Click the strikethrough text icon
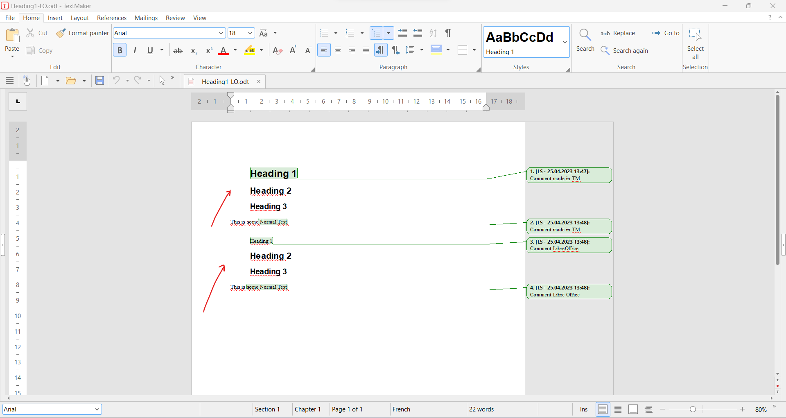 click(178, 51)
